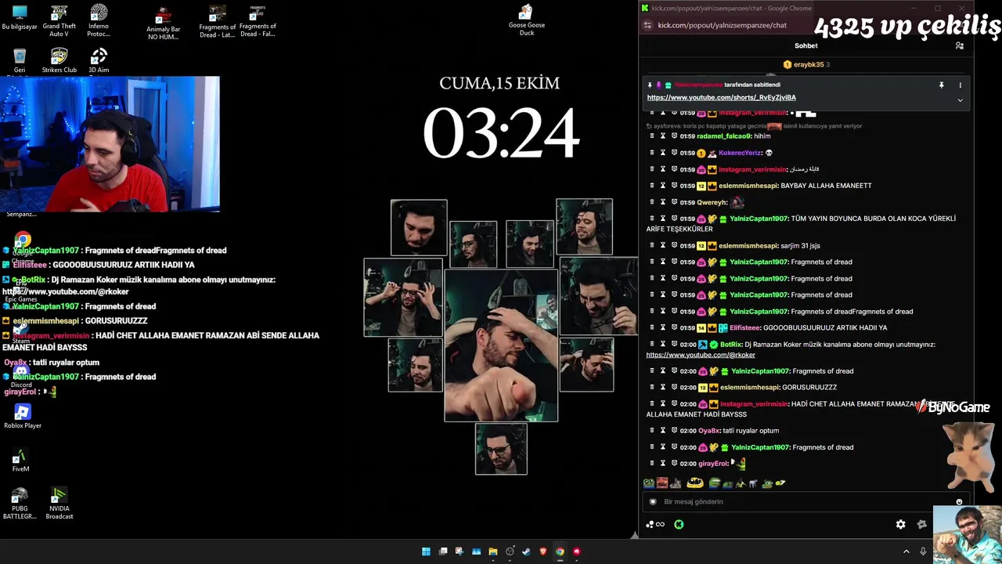Open chat settings gear in Kick chat
The width and height of the screenshot is (1002, 564).
(900, 524)
